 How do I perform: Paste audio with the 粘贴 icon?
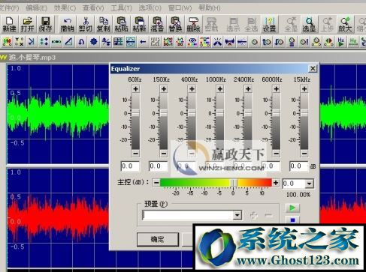[x=121, y=24]
